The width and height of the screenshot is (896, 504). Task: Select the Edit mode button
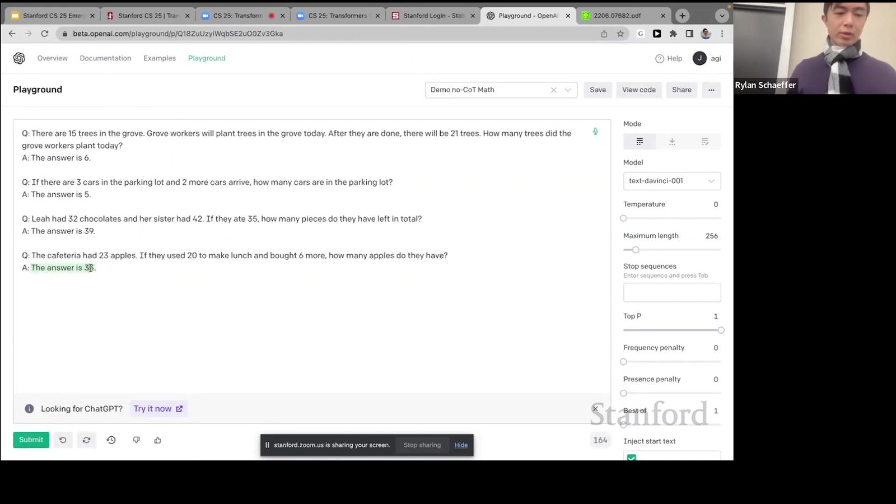(x=704, y=142)
